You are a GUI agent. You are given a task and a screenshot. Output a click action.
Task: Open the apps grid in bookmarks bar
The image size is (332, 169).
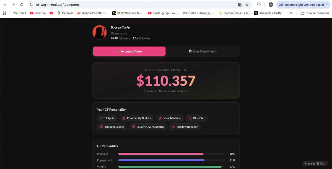click(x=5, y=13)
